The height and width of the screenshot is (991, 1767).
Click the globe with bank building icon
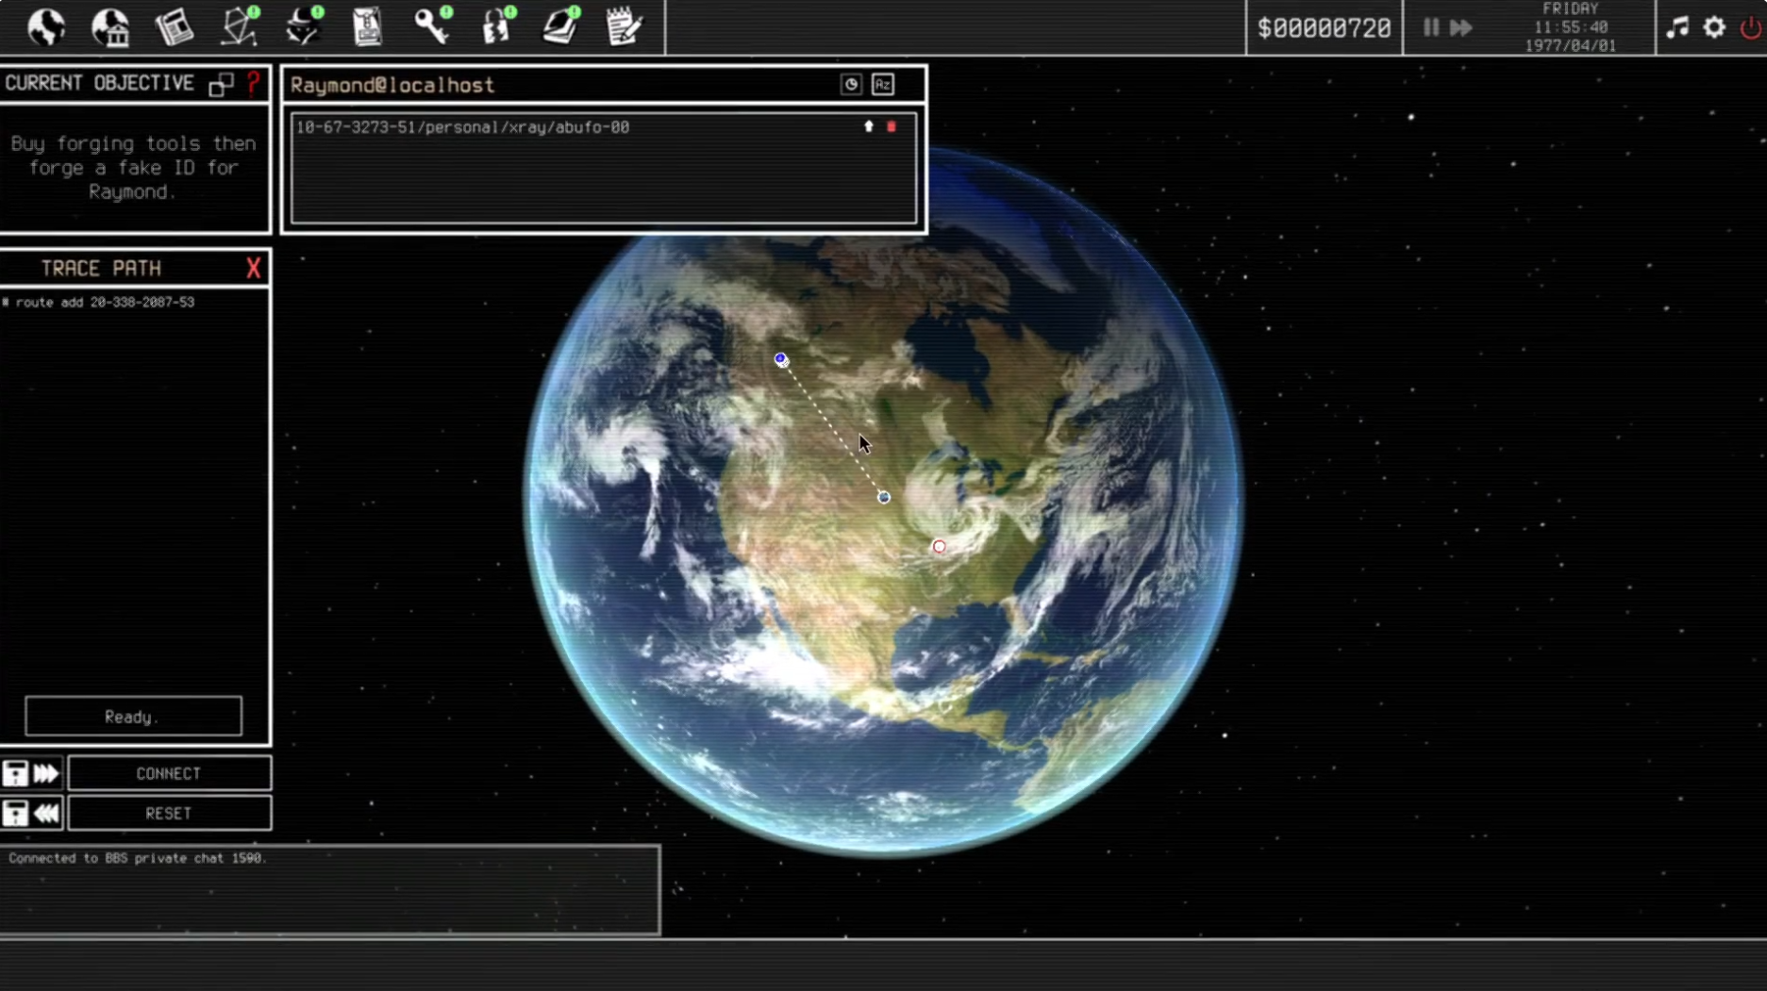click(110, 27)
